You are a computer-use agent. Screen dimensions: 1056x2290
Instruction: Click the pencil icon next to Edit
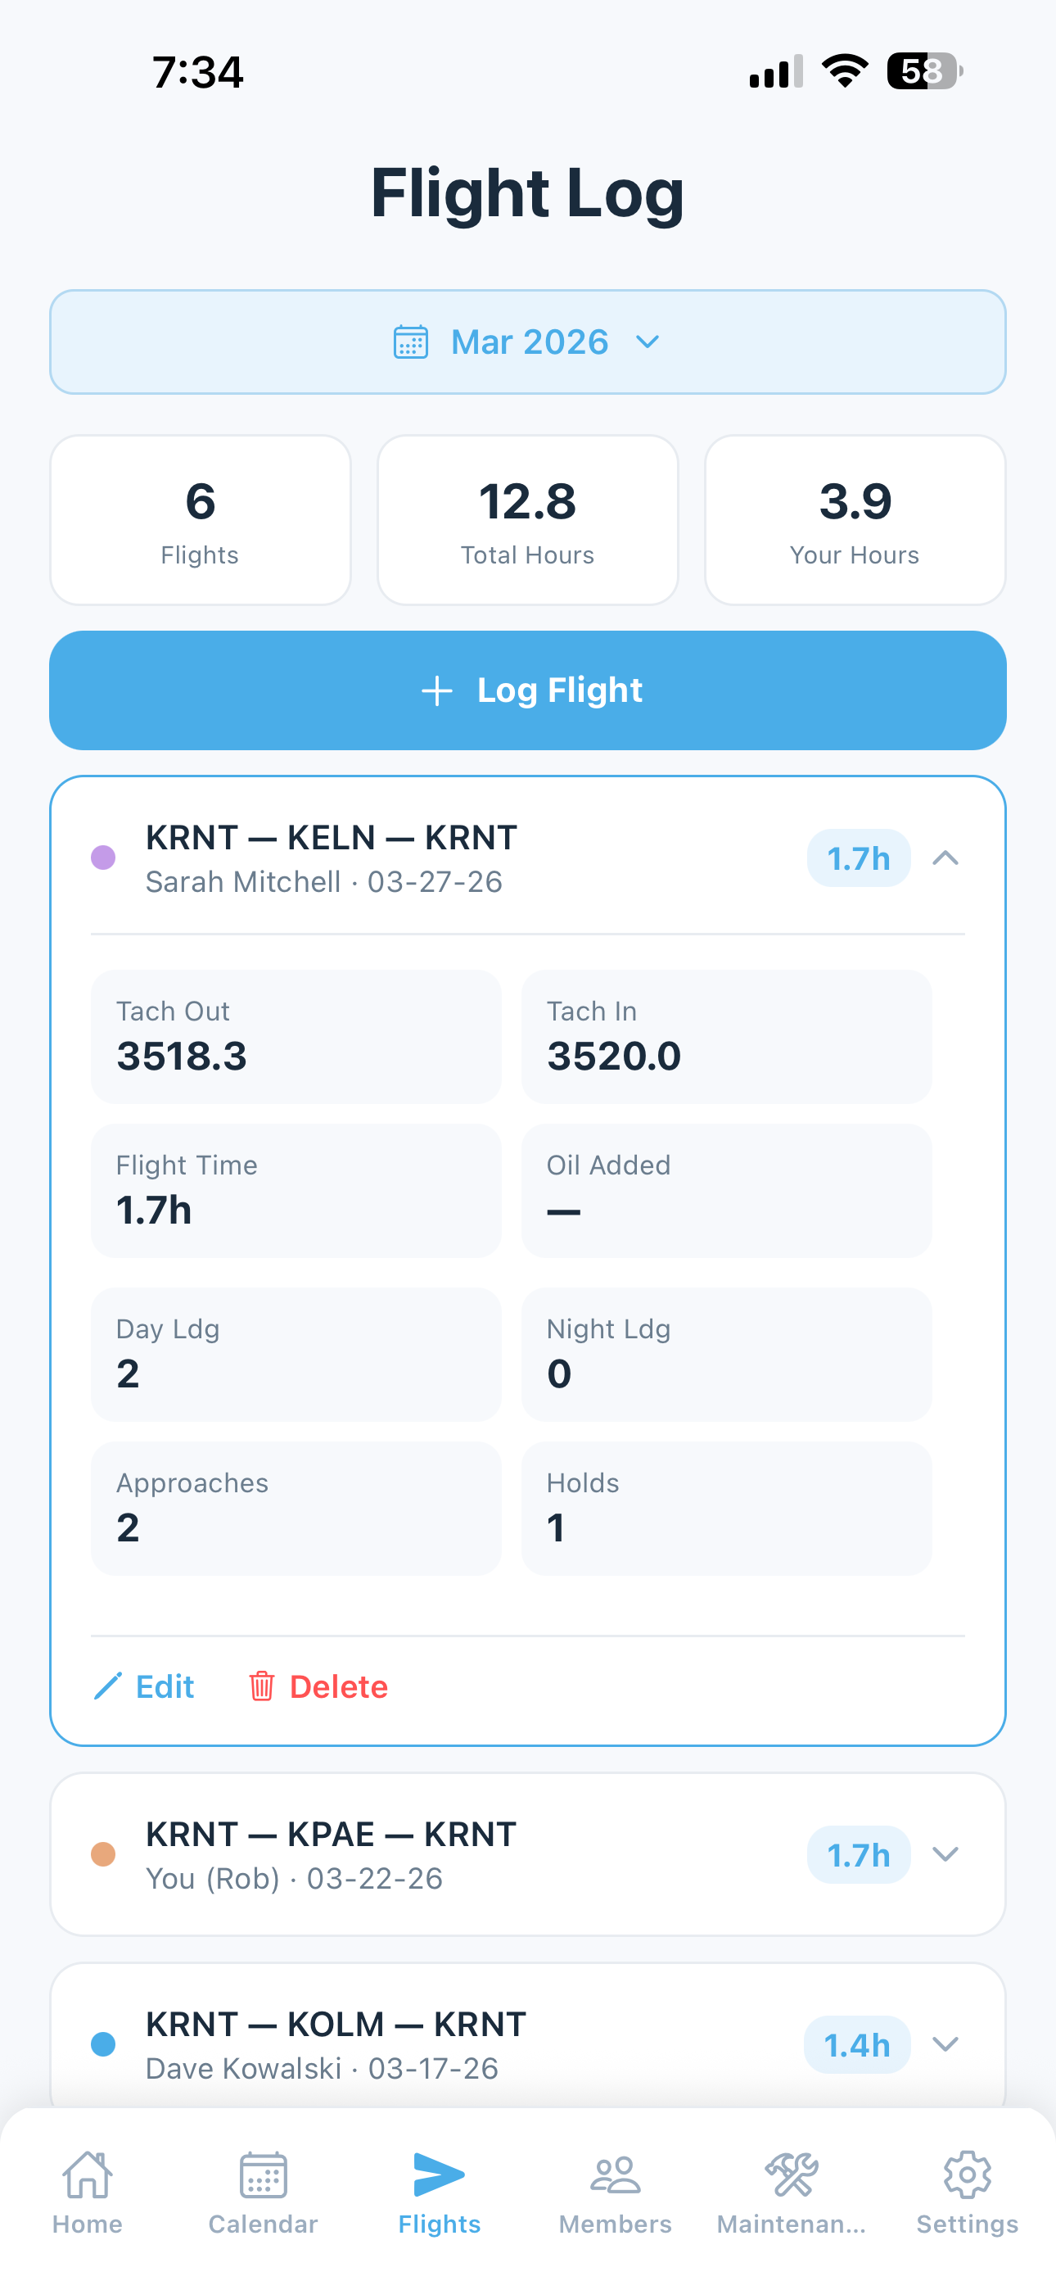[110, 1686]
